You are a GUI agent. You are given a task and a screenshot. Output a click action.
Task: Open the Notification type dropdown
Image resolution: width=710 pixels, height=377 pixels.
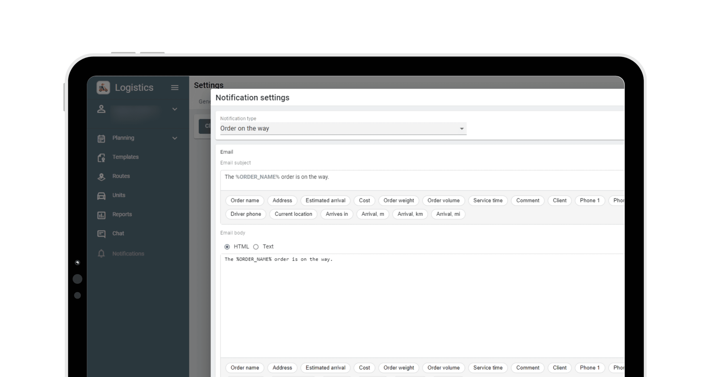(343, 128)
